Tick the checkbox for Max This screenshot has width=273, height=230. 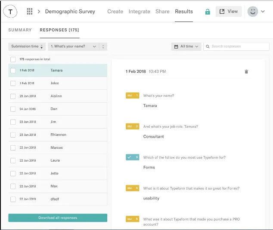[x=13, y=186]
